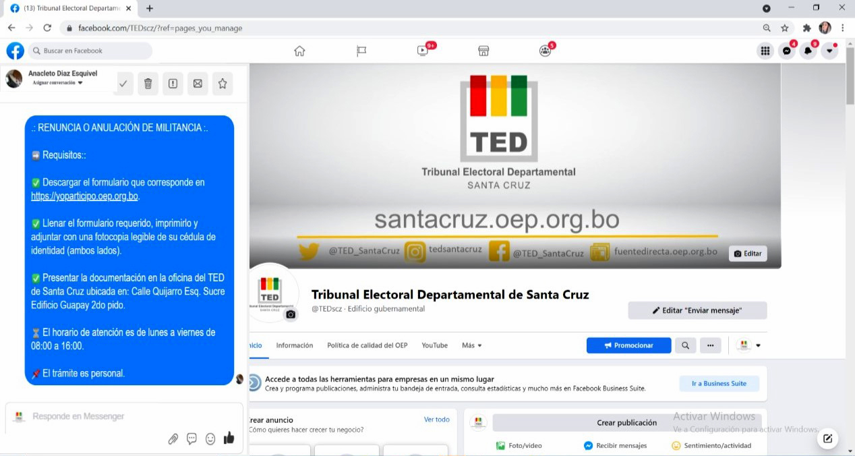The width and height of the screenshot is (855, 456).
Task: Send a thumbs up like in Messenger
Action: (229, 437)
